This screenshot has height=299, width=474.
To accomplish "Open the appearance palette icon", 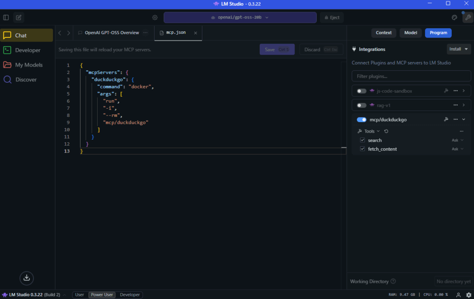I will pos(454,18).
